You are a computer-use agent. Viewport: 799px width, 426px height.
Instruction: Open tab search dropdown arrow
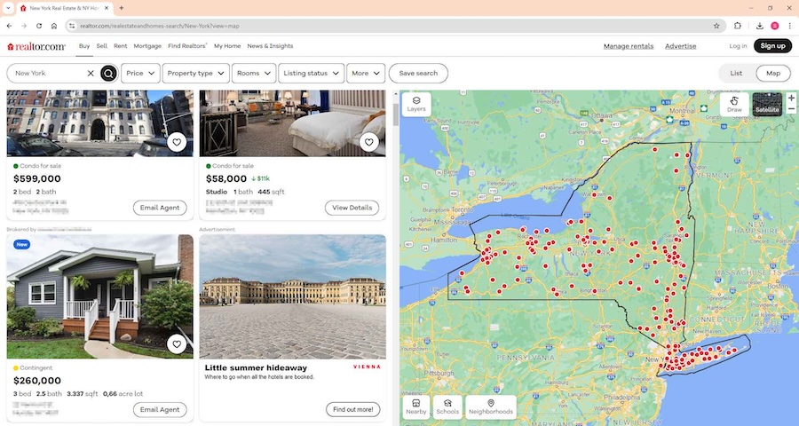pos(8,8)
